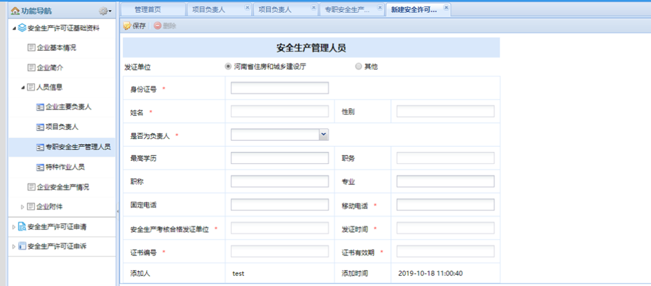Viewport: 651px width, 286px height.
Task: Click the timestamp 2019-10-18 11:00:40
Action: click(x=430, y=273)
